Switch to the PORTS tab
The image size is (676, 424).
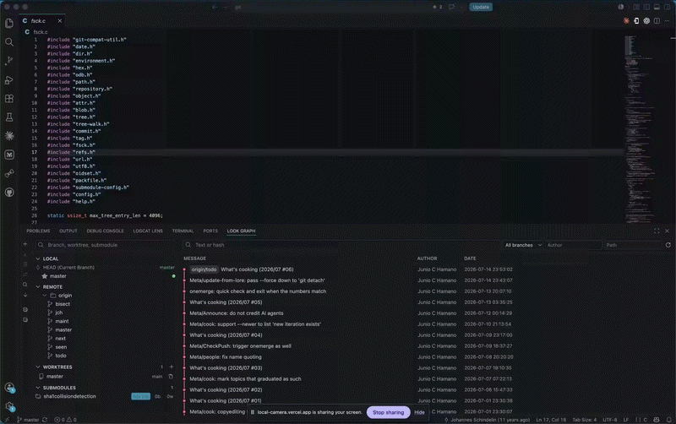(x=210, y=231)
